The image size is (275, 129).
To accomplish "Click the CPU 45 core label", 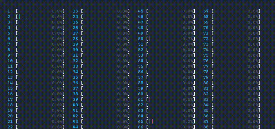I will [140, 11].
